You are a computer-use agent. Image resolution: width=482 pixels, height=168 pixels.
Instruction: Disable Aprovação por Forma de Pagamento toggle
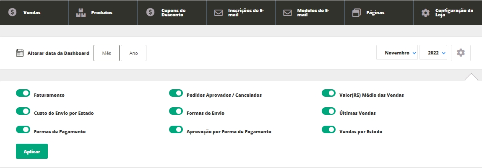click(x=176, y=129)
